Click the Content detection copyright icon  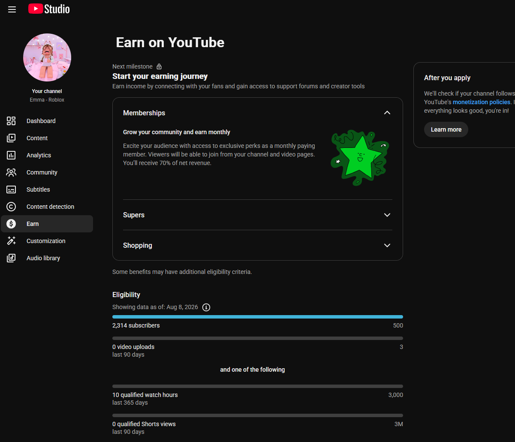click(11, 207)
